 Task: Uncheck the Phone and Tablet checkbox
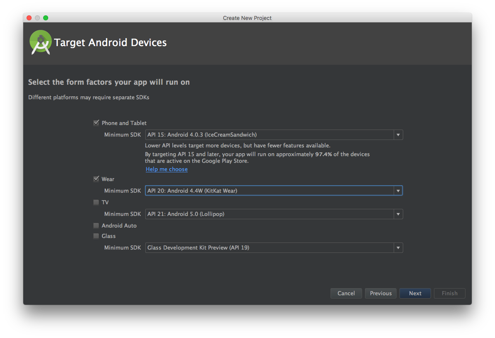point(96,123)
